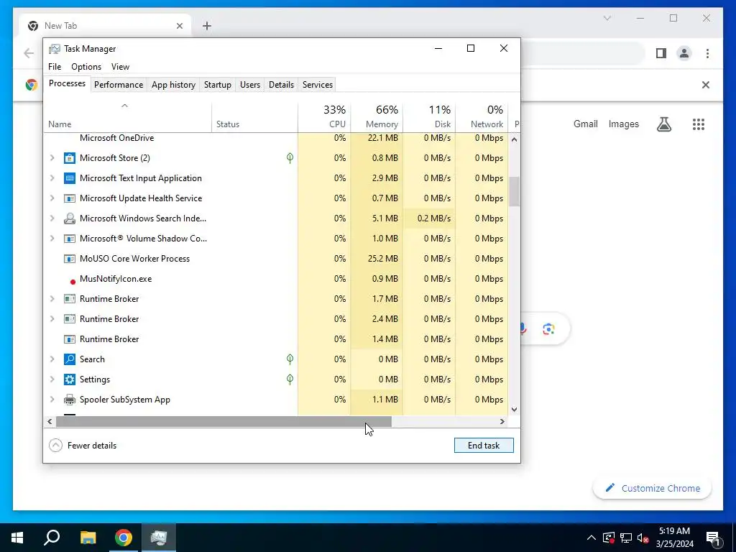This screenshot has width=736, height=552.
Task: Click Chrome icon on taskbar
Action: tap(124, 538)
